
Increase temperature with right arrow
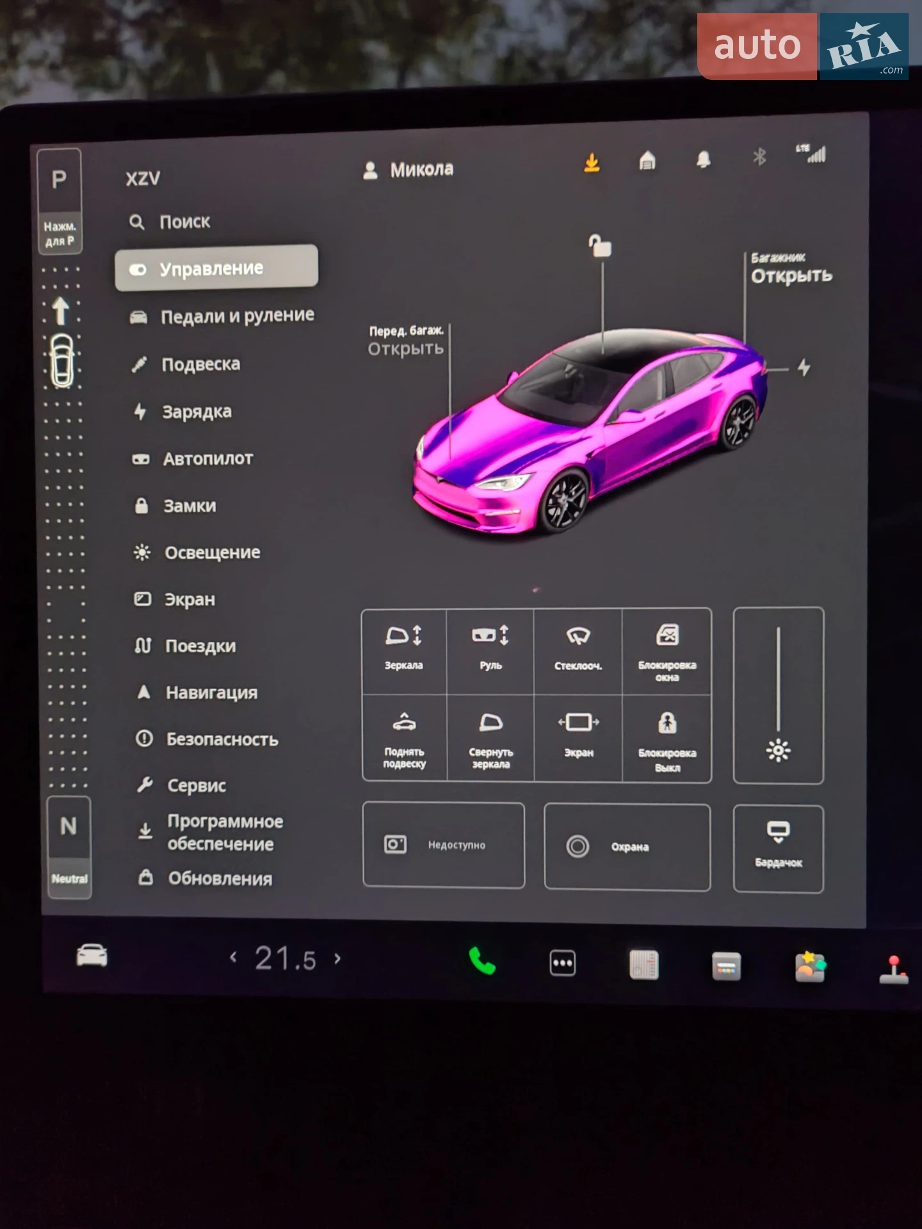point(337,958)
